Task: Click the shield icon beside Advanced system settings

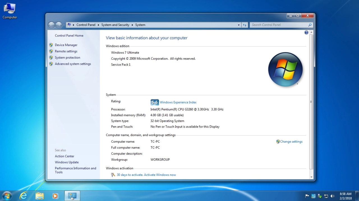Action: coord(51,64)
